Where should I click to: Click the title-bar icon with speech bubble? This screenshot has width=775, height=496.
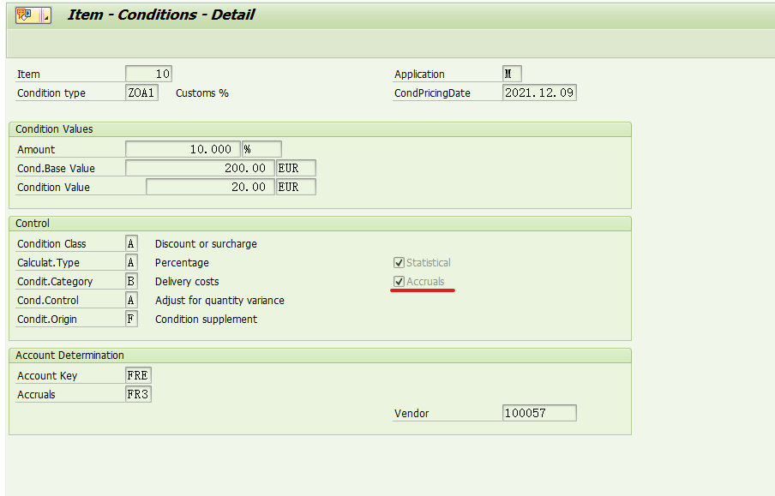25,15
